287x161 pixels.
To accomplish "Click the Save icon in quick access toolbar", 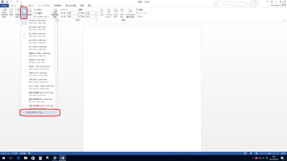I will (7, 2).
